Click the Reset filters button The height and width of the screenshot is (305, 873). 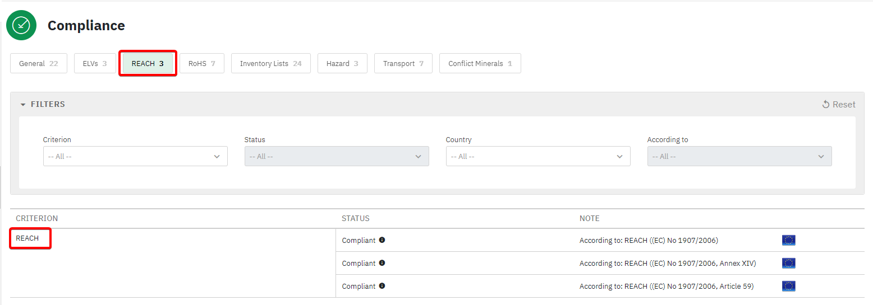click(838, 105)
